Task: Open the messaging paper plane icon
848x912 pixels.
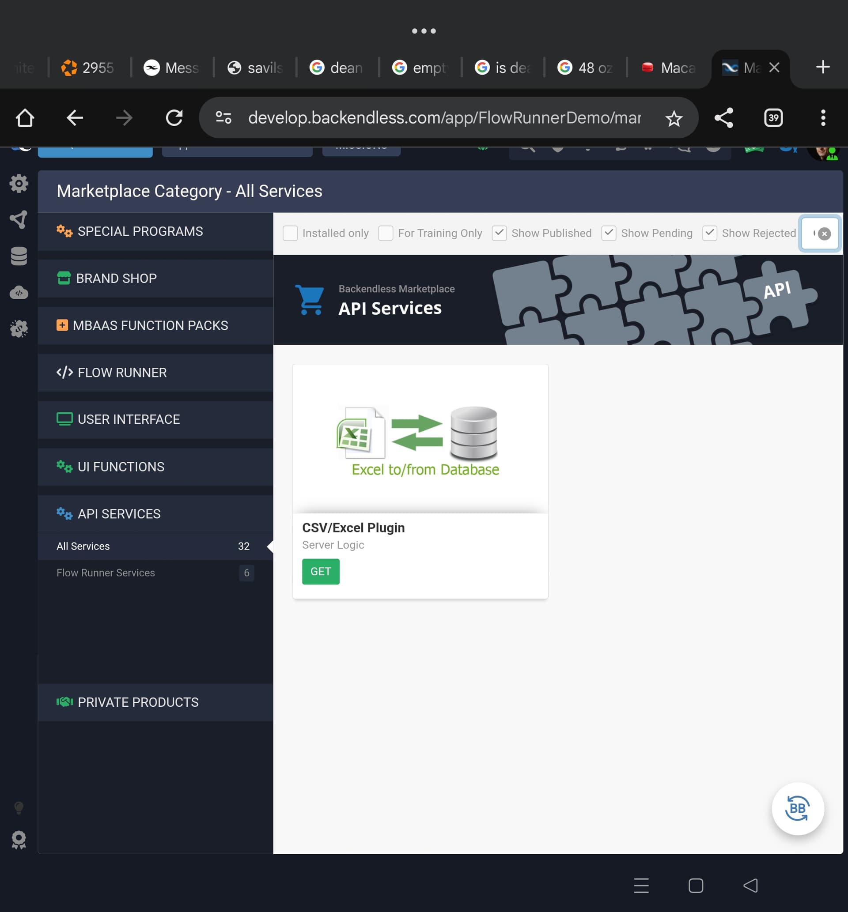Action: coord(19,220)
